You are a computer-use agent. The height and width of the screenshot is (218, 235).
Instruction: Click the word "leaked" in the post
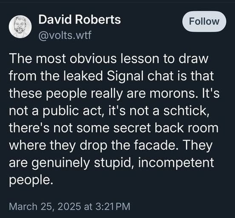tap(83, 76)
